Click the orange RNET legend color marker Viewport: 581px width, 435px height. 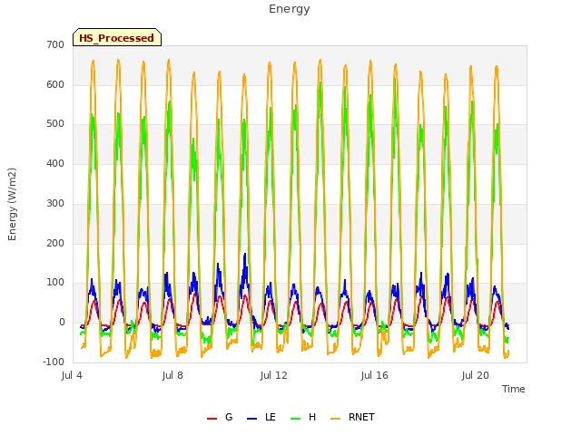(x=335, y=419)
